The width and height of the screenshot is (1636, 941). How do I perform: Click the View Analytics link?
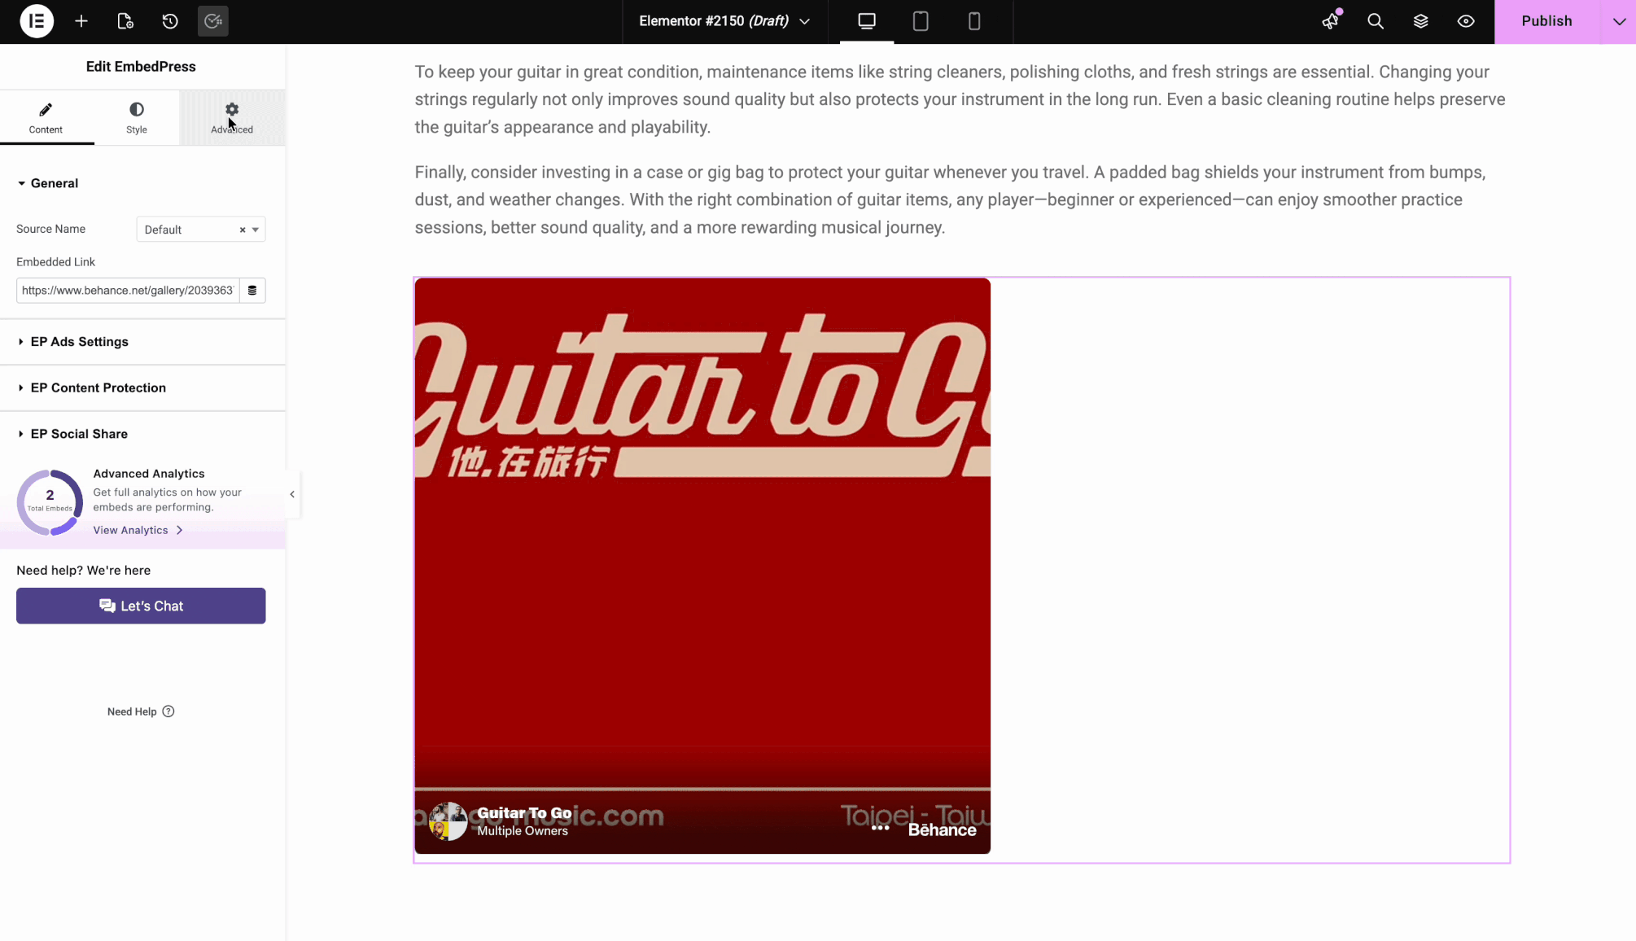(x=138, y=530)
